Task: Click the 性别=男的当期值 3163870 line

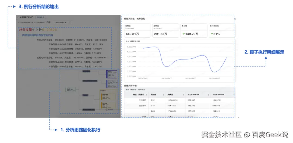Action: click(72, 40)
